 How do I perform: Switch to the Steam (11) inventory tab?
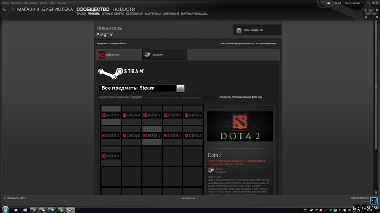(x=165, y=55)
